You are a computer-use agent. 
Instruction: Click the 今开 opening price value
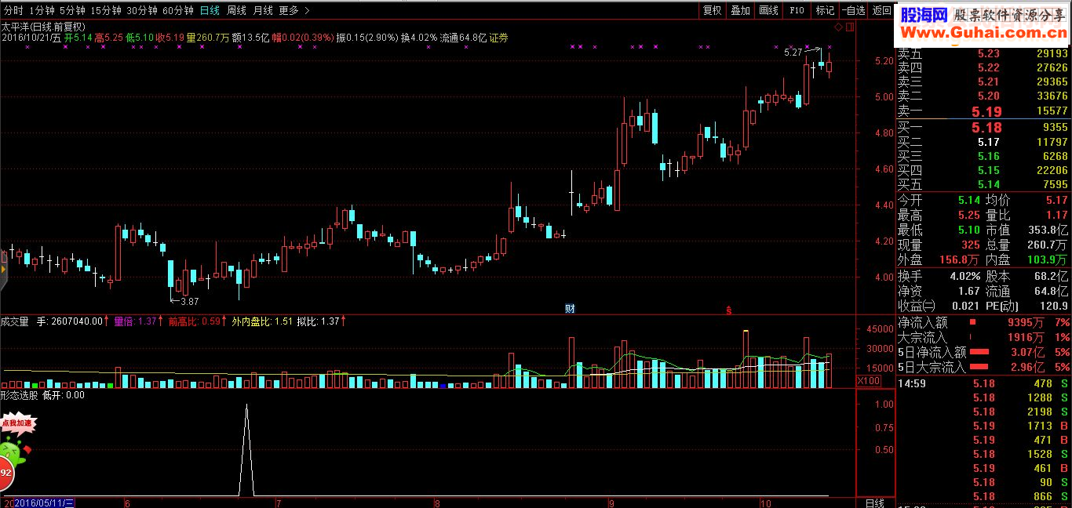(x=968, y=201)
